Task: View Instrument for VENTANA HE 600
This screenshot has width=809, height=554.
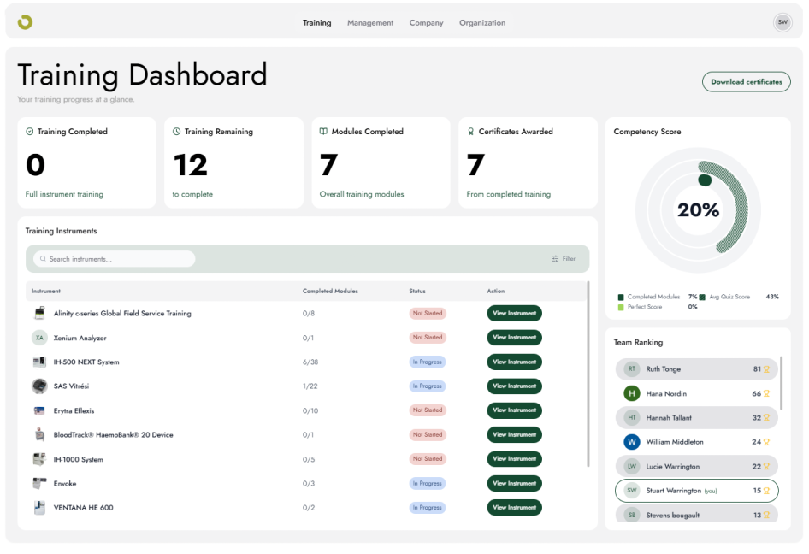Action: [x=515, y=508]
